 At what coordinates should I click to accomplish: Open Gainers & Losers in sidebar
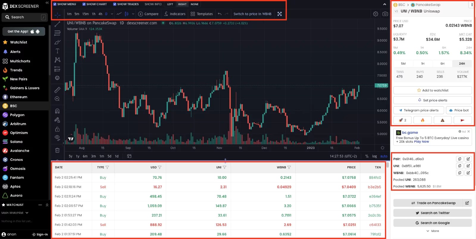click(24, 88)
